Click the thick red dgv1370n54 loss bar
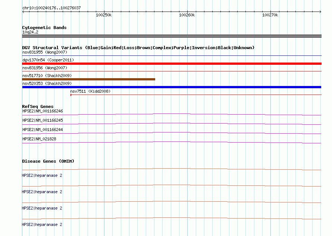The image size is (332, 236). pos(172,64)
